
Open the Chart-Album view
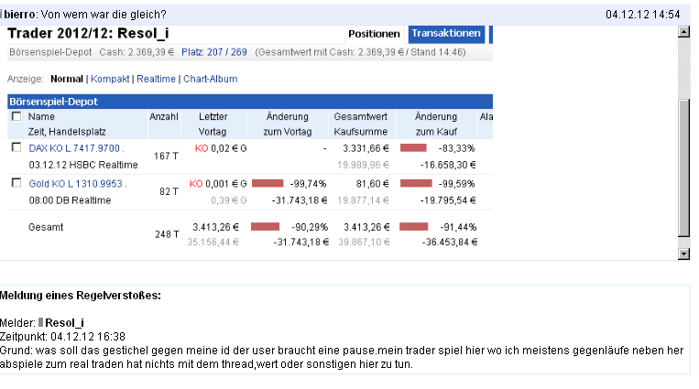210,79
